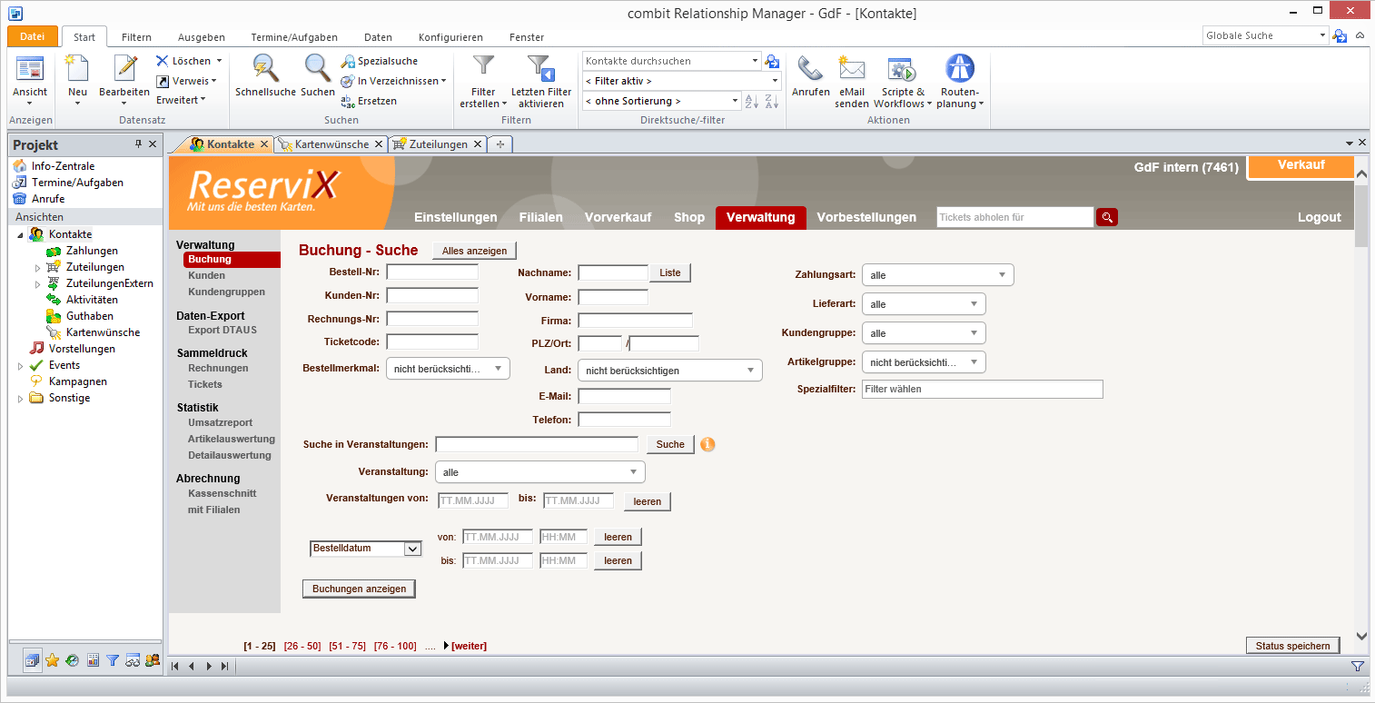Image resolution: width=1375 pixels, height=703 pixels.
Task: Sort ascending with A-Z icon
Action: 751,101
